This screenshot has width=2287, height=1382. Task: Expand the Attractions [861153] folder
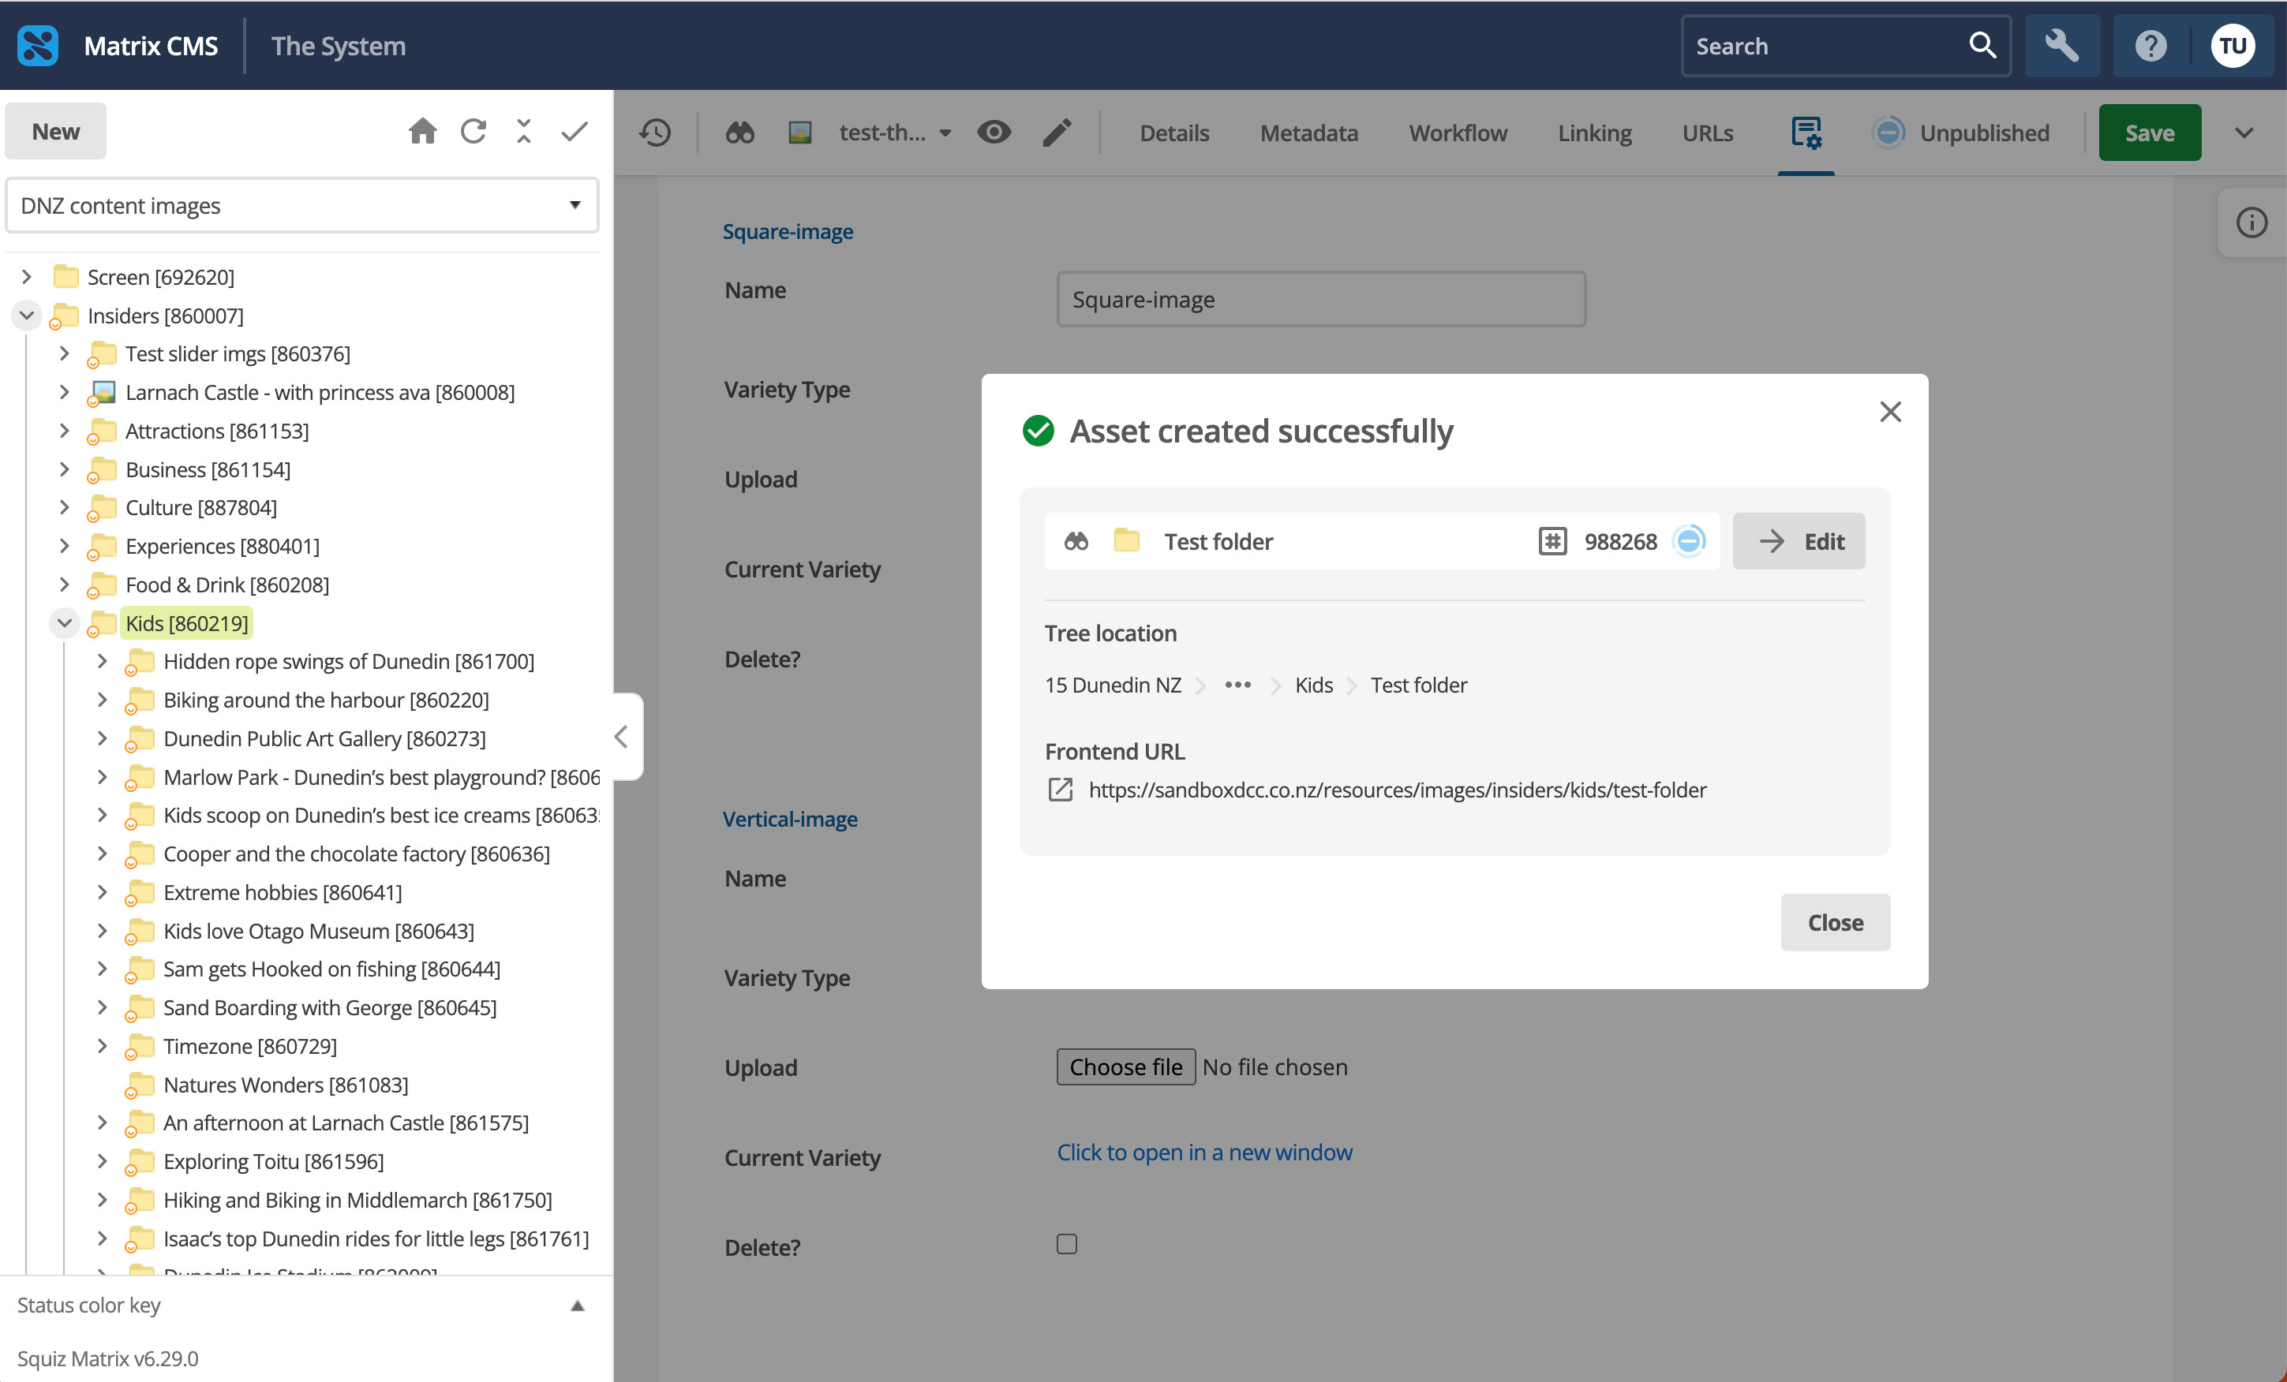pyautogui.click(x=64, y=431)
